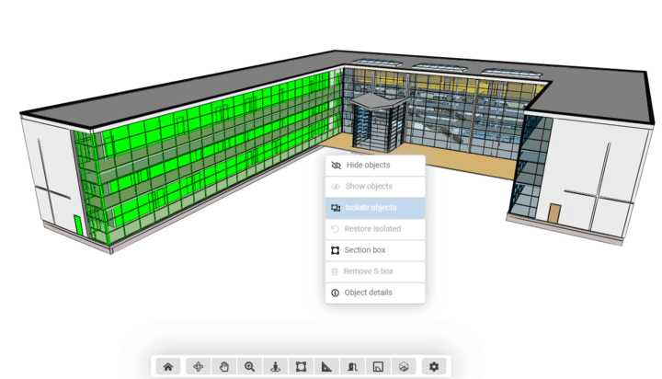Open Object details from context menu

[368, 293]
